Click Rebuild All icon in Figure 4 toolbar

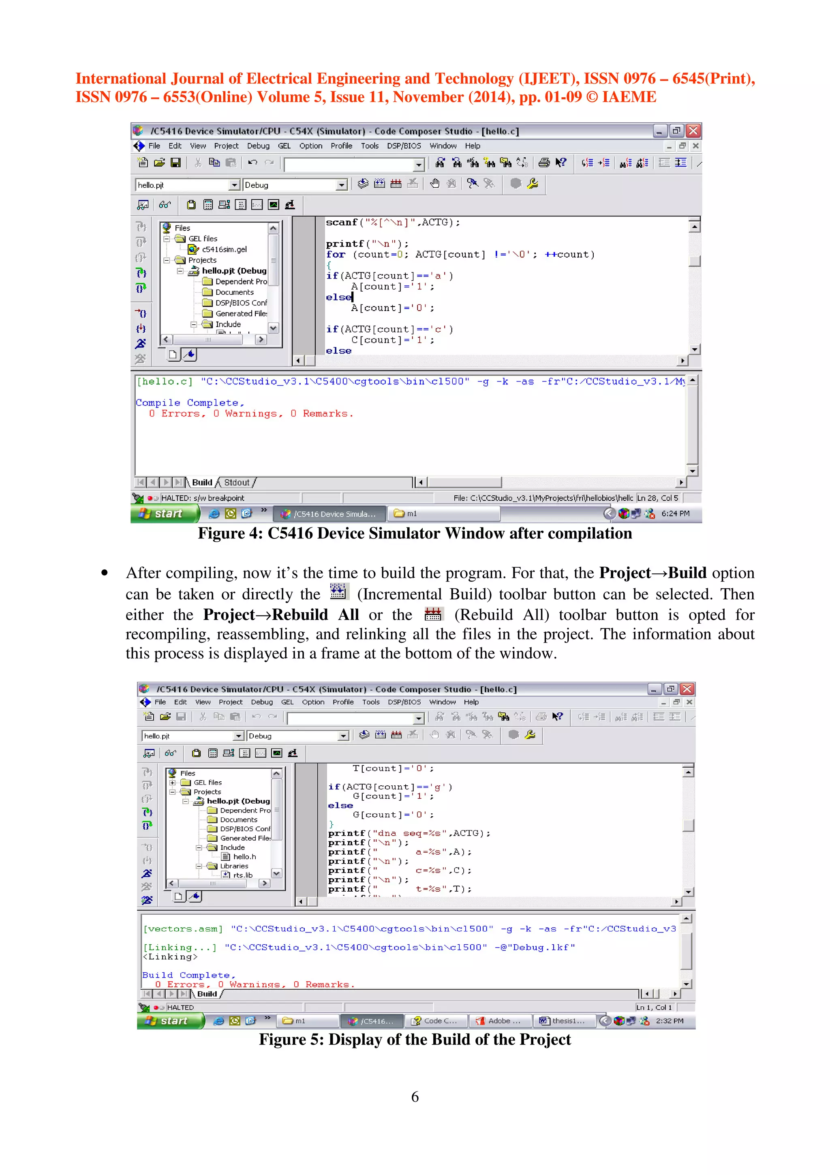(x=396, y=184)
